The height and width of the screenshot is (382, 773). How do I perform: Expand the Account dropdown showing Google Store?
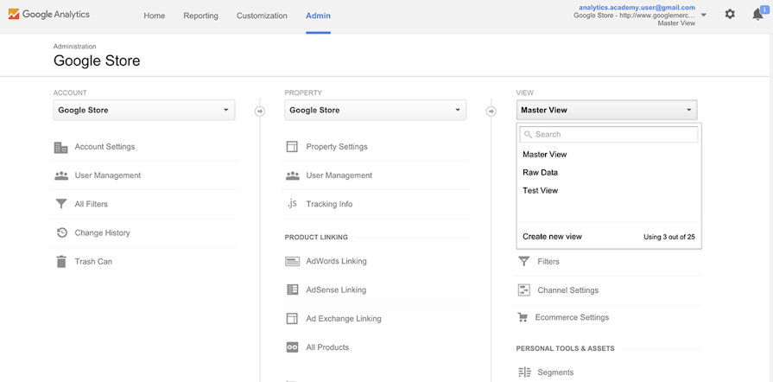click(143, 110)
